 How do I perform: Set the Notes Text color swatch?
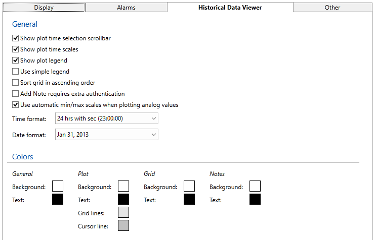[255, 199]
